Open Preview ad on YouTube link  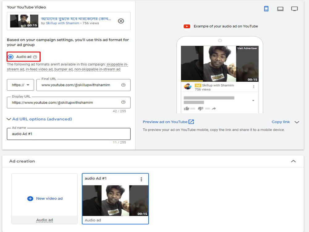165,122
